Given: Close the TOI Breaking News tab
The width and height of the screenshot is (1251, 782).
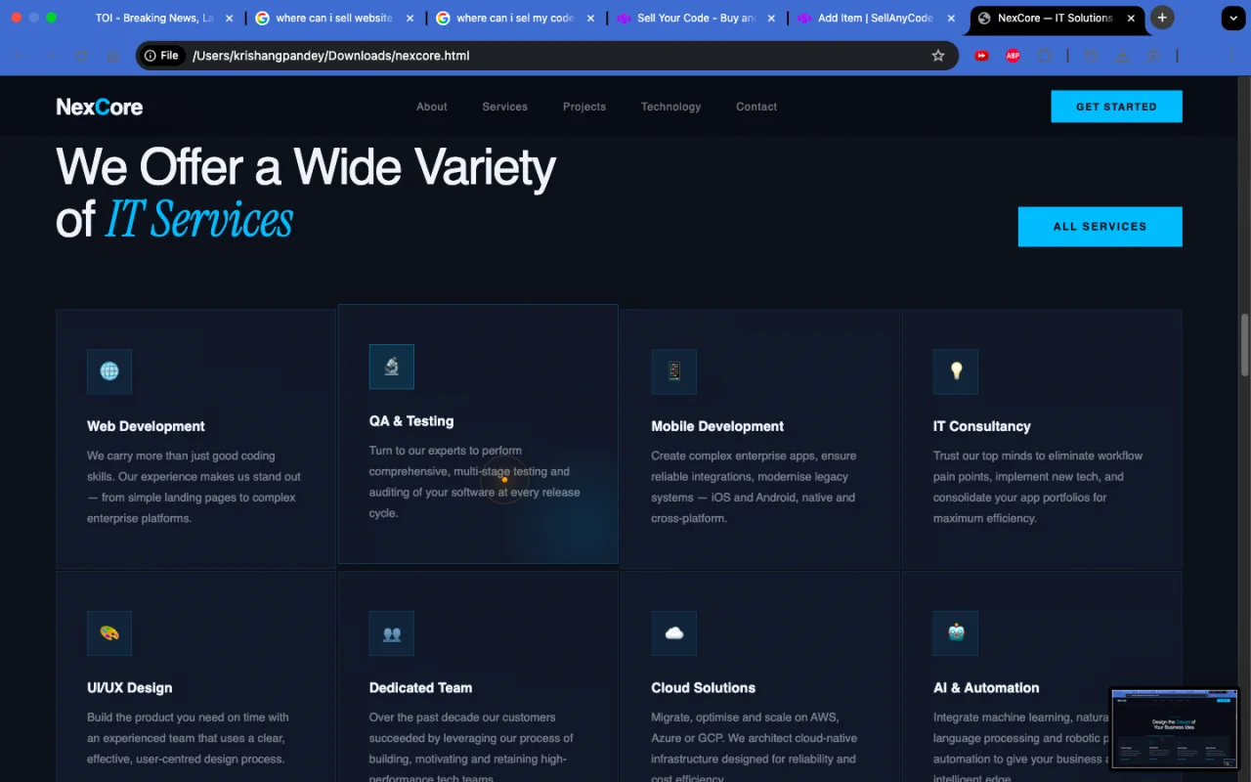Looking at the screenshot, I should click(230, 18).
